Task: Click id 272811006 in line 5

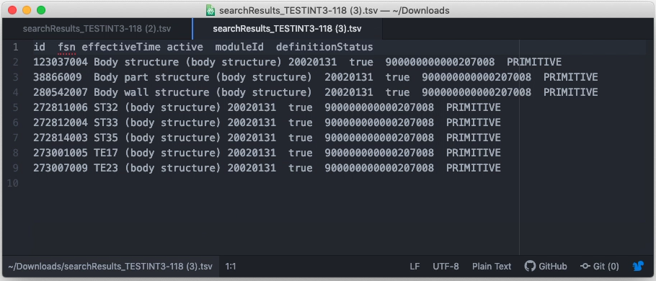Action: tap(61, 107)
